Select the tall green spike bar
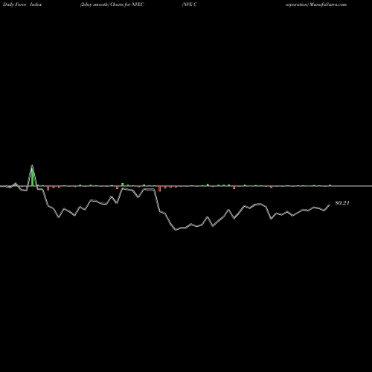The image size is (372, 372). tap(32, 177)
